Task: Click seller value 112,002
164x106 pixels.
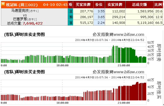Action: [x=119, y=11]
